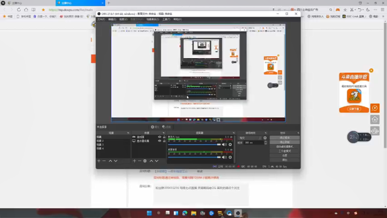Viewport: 387px width, 218px height.
Task: Click the robot sidebar icon on the page
Action: tap(374, 131)
